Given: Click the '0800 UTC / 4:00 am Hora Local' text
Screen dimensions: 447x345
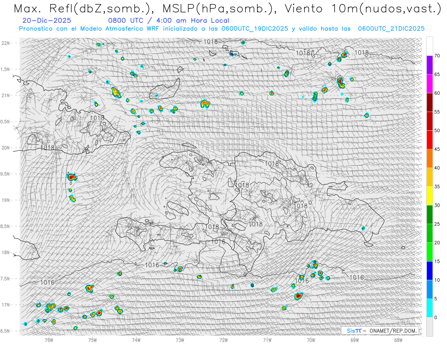Looking at the screenshot, I should pos(168,21).
